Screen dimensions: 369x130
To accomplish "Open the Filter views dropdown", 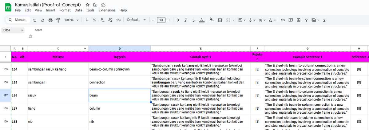I will point(315,20).
